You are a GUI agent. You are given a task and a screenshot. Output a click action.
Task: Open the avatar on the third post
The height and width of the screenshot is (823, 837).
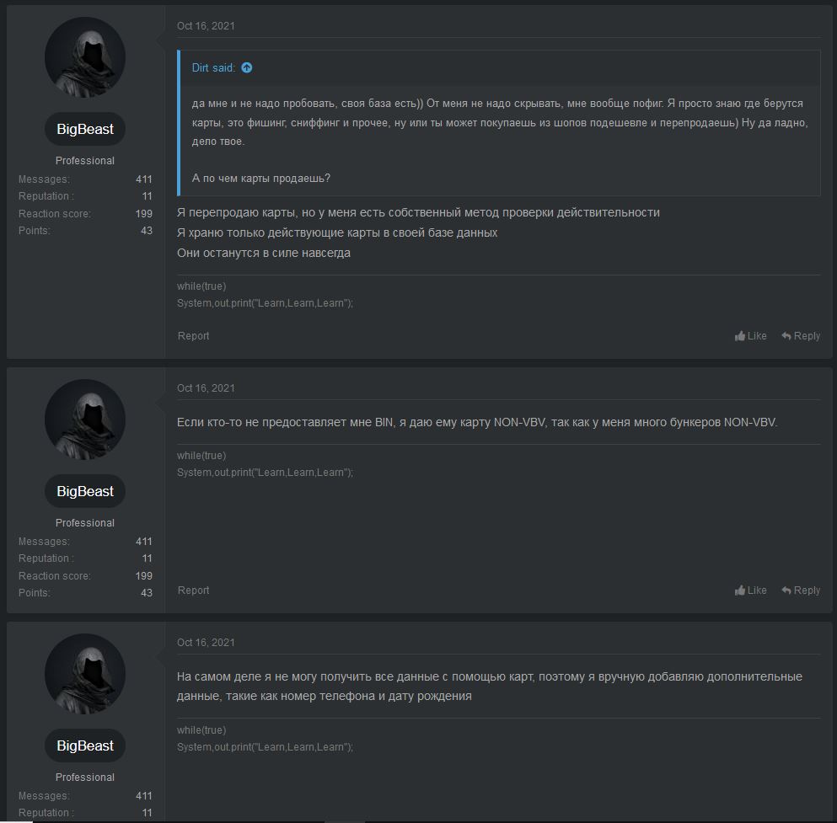coord(85,674)
